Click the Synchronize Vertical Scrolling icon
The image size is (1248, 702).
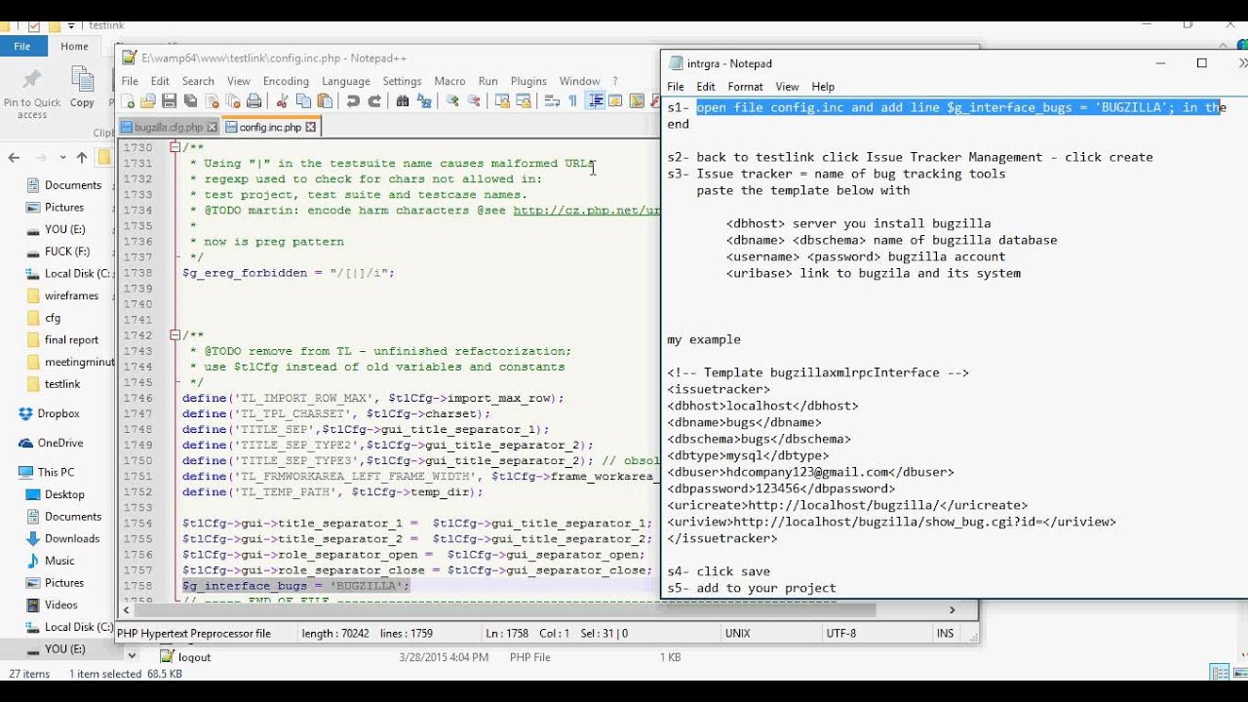point(502,100)
